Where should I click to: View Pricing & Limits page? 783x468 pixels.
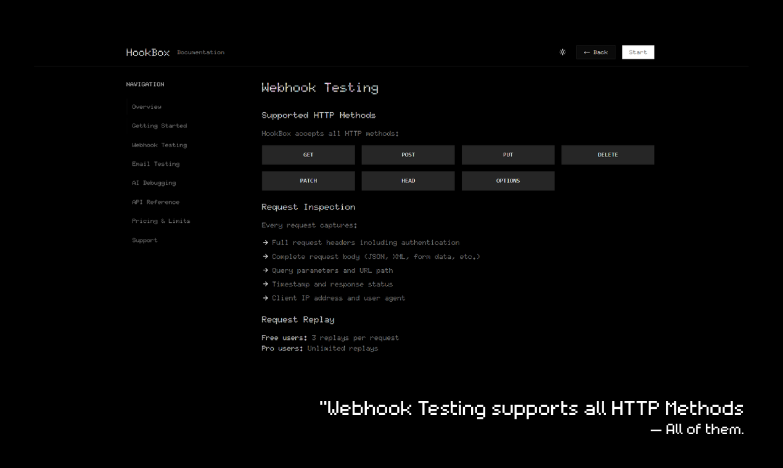pos(161,221)
